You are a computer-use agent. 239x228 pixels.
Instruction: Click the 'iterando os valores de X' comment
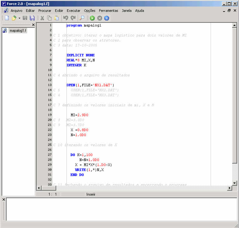tap(91, 145)
